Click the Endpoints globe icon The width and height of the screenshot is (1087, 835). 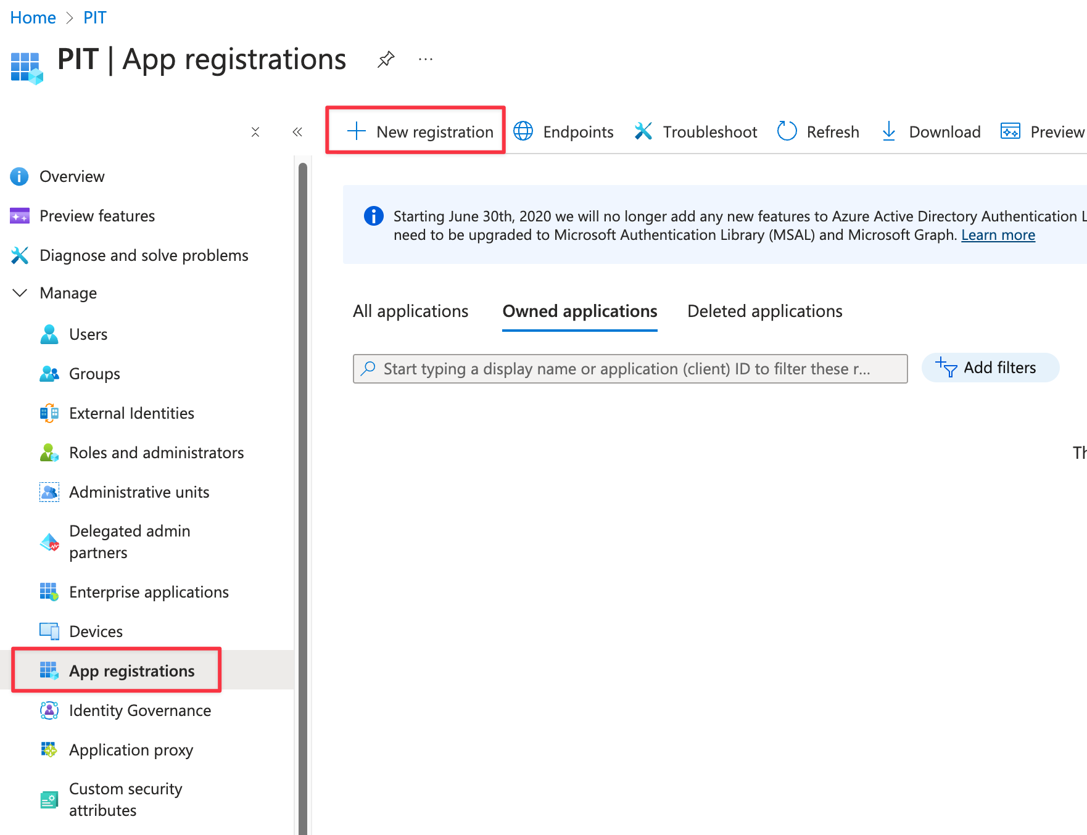coord(523,131)
